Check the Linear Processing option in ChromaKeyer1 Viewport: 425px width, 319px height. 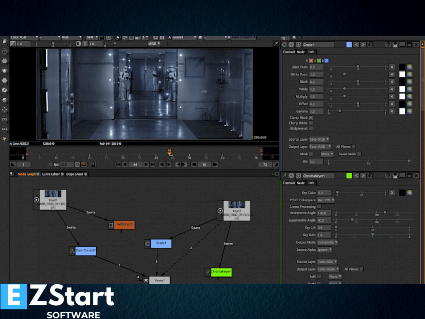pyautogui.click(x=319, y=206)
